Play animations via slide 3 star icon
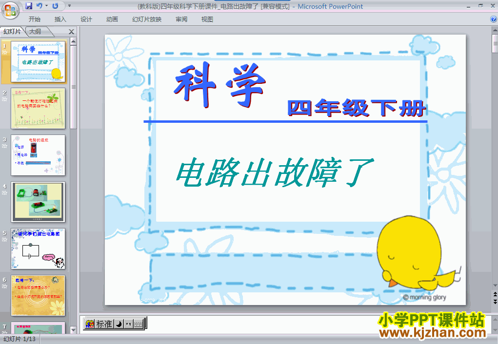 tap(4, 146)
